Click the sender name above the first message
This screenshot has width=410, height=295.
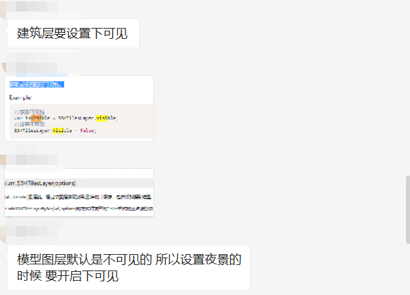click(x=32, y=6)
